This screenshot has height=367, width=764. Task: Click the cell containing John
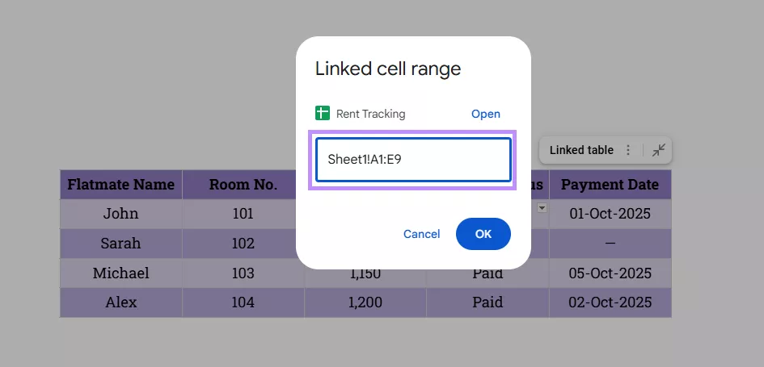(121, 214)
